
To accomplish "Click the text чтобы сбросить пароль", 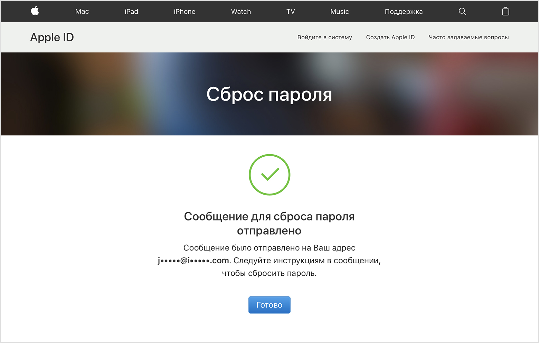I will pyautogui.click(x=269, y=273).
